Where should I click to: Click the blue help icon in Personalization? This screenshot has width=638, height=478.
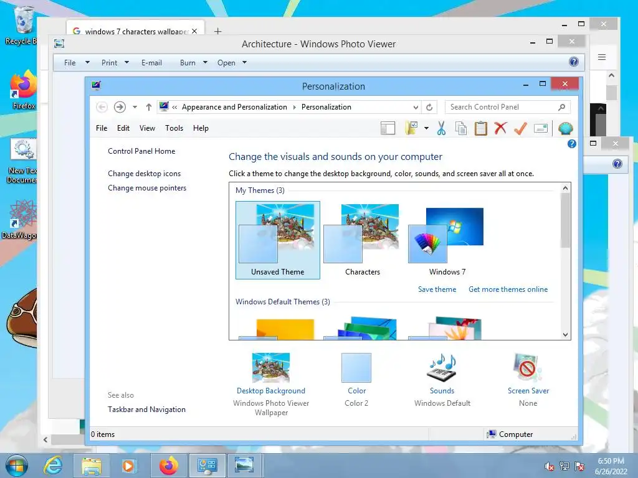572,144
